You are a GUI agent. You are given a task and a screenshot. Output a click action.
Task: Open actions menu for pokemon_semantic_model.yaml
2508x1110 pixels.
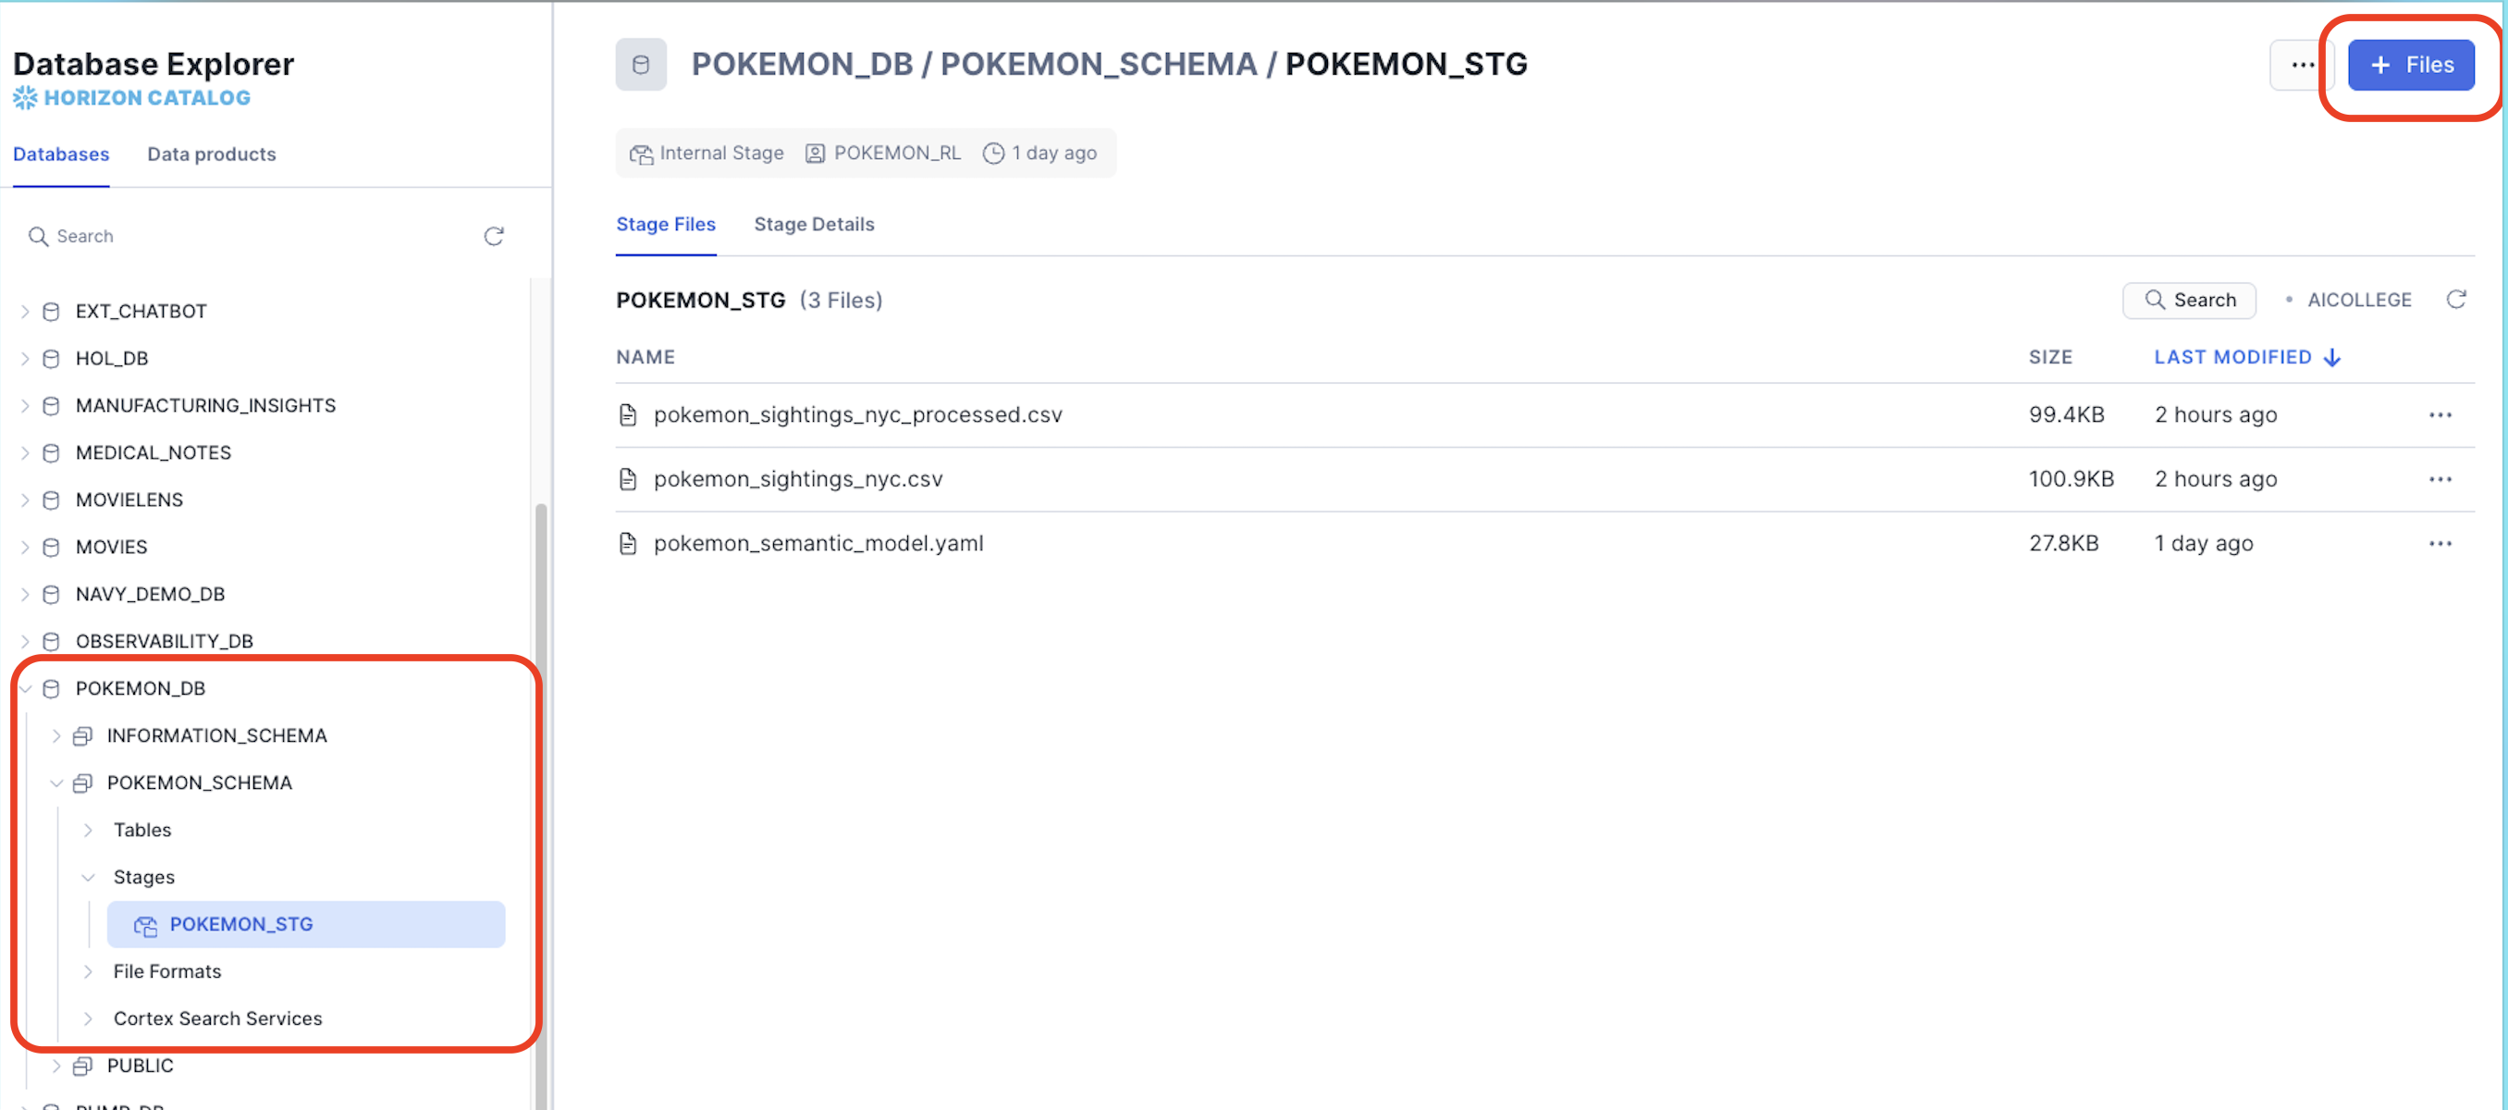2439,543
